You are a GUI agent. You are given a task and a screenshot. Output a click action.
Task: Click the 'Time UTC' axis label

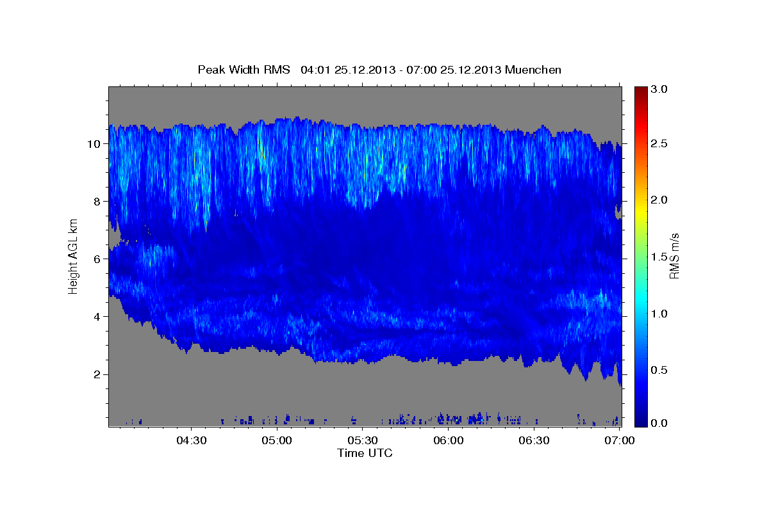tap(365, 453)
